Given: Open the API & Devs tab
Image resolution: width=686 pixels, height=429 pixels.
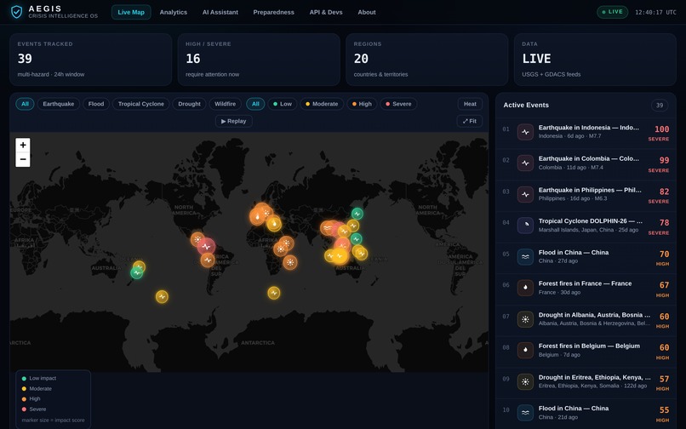Looking at the screenshot, I should (x=326, y=12).
